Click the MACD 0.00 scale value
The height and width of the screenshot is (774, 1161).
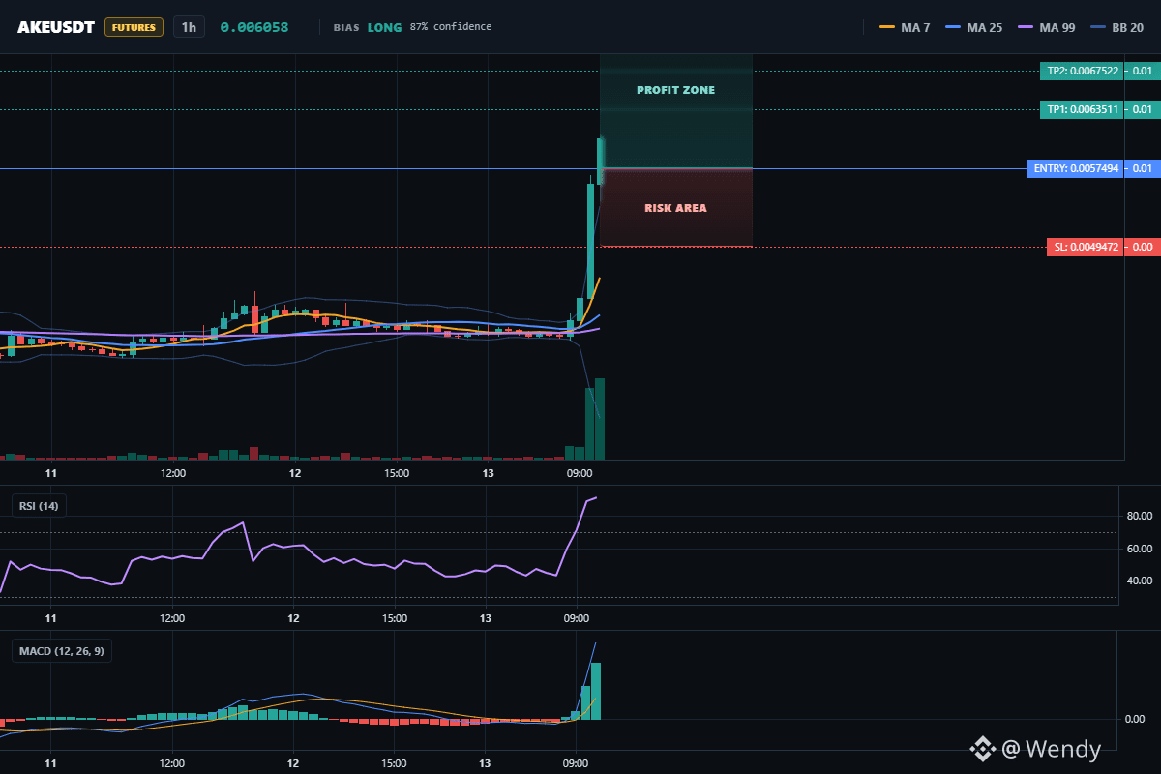(x=1135, y=719)
